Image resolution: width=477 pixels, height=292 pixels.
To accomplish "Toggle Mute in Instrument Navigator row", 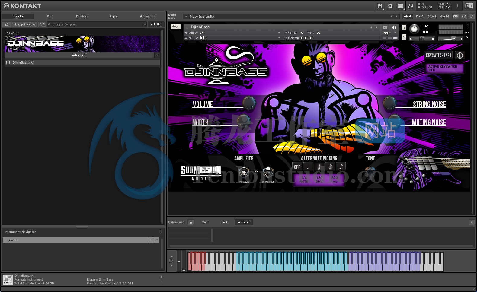I will 157,240.
